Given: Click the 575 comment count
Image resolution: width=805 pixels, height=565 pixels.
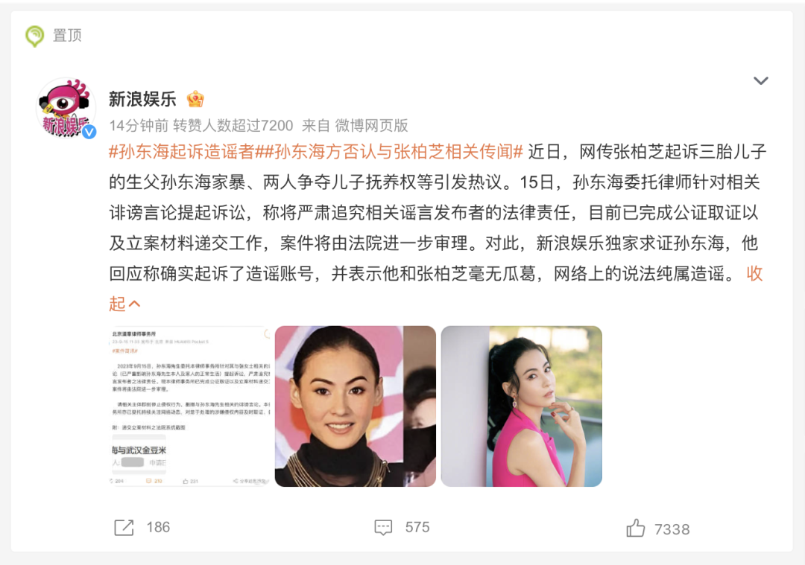Looking at the screenshot, I should [417, 528].
